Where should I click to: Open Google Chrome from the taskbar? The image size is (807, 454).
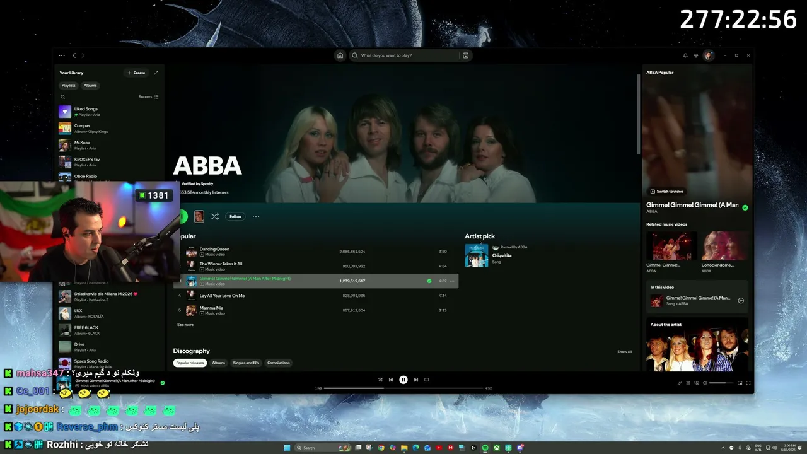381,448
